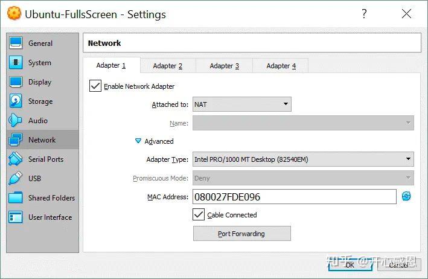Image resolution: width=428 pixels, height=279 pixels.
Task: Open the General settings icon
Action: tap(16, 43)
